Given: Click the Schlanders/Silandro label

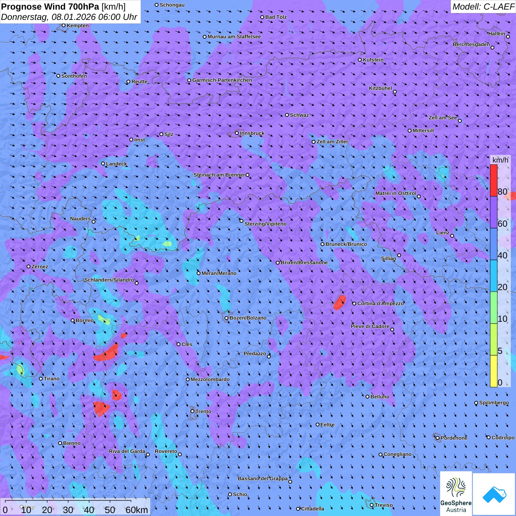Looking at the screenshot, I should tap(109, 280).
